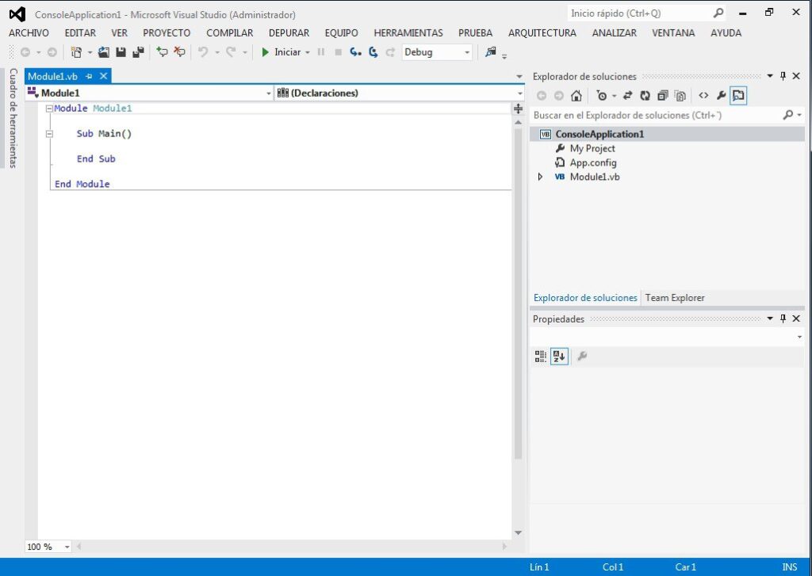
Task: Click the Redo arrow icon
Action: [x=231, y=51]
